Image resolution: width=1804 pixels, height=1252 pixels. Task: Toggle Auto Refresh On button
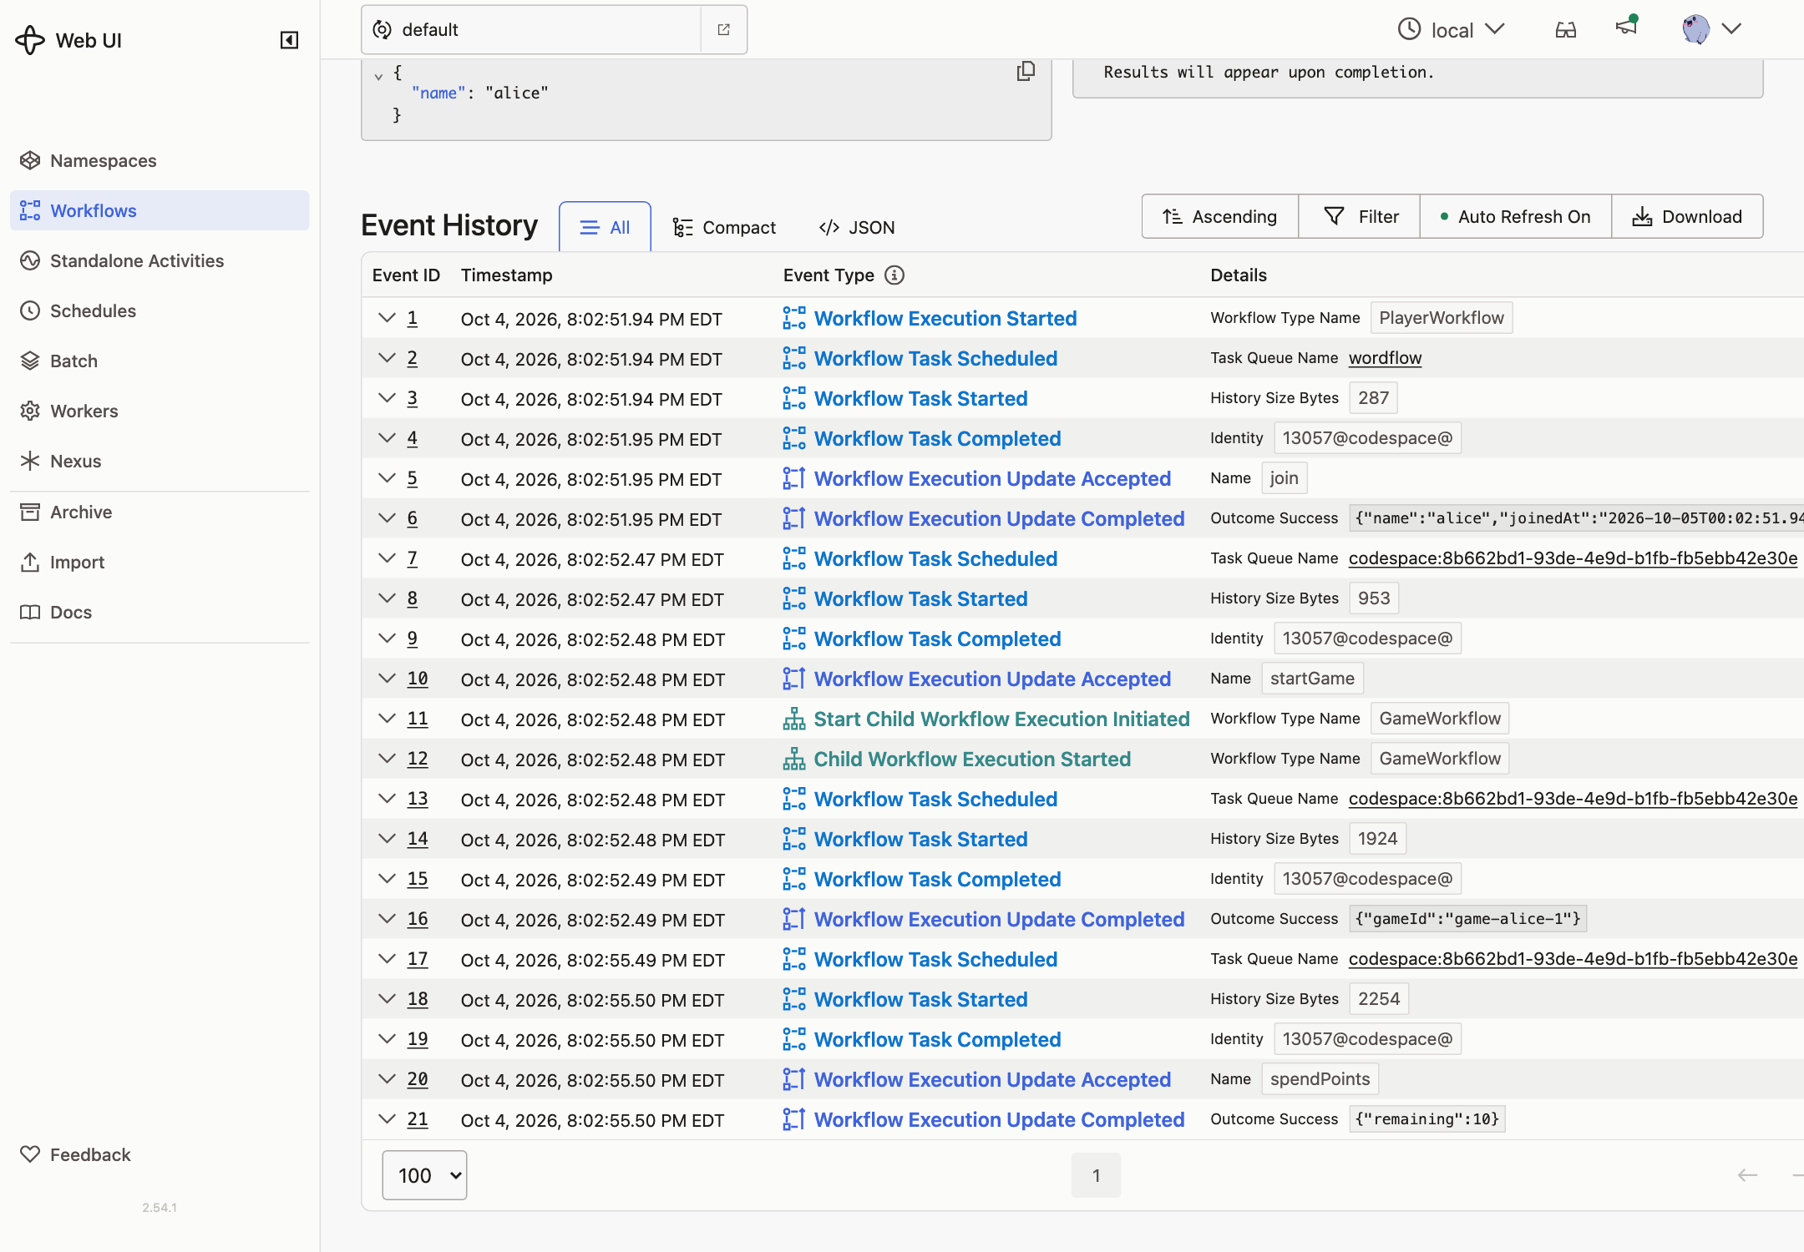click(1516, 216)
